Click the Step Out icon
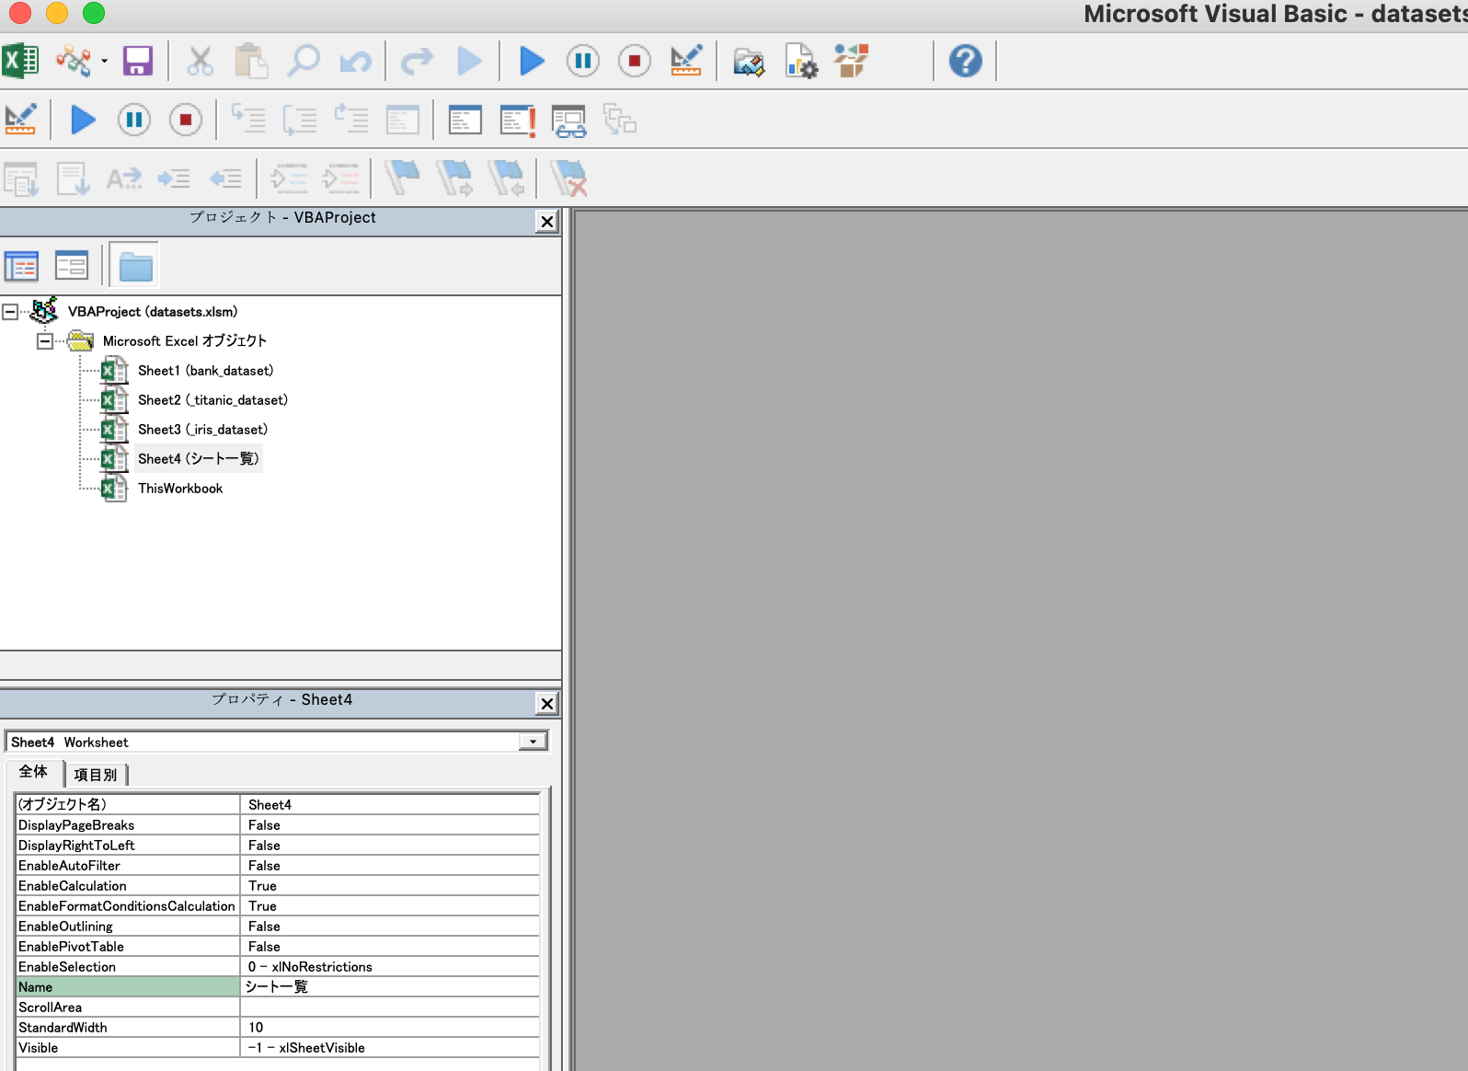Image resolution: width=1468 pixels, height=1071 pixels. tap(351, 120)
